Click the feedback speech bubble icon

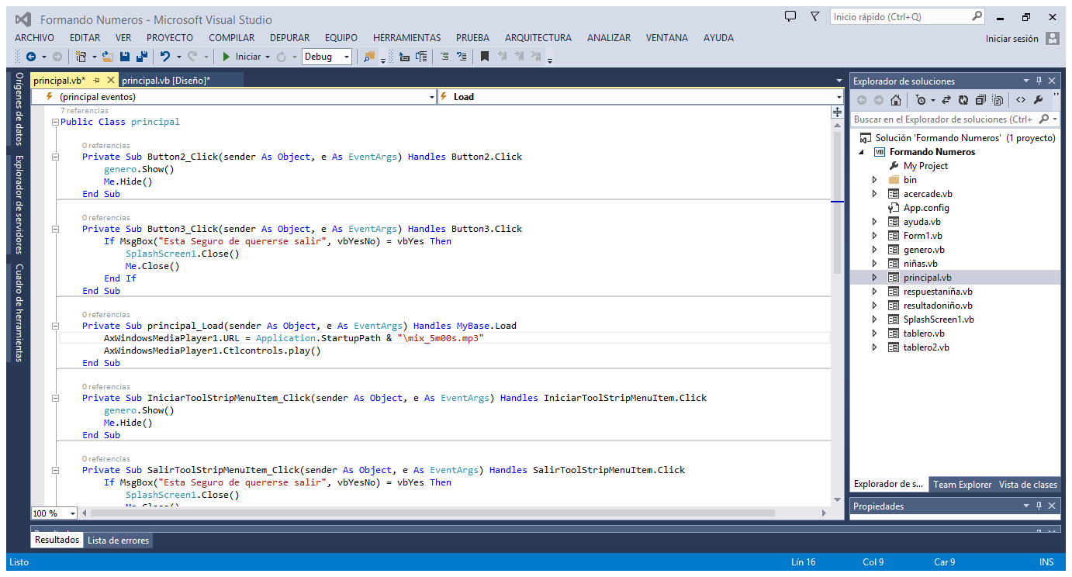[x=790, y=16]
